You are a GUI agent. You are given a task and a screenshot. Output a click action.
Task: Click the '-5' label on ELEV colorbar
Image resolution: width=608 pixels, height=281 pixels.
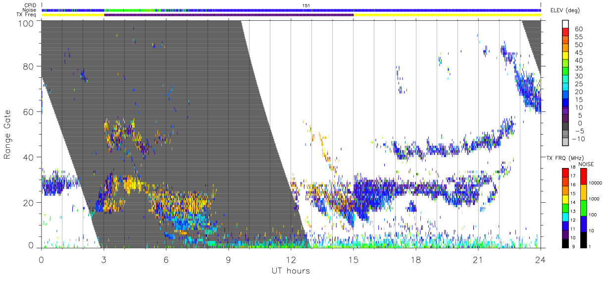579,131
